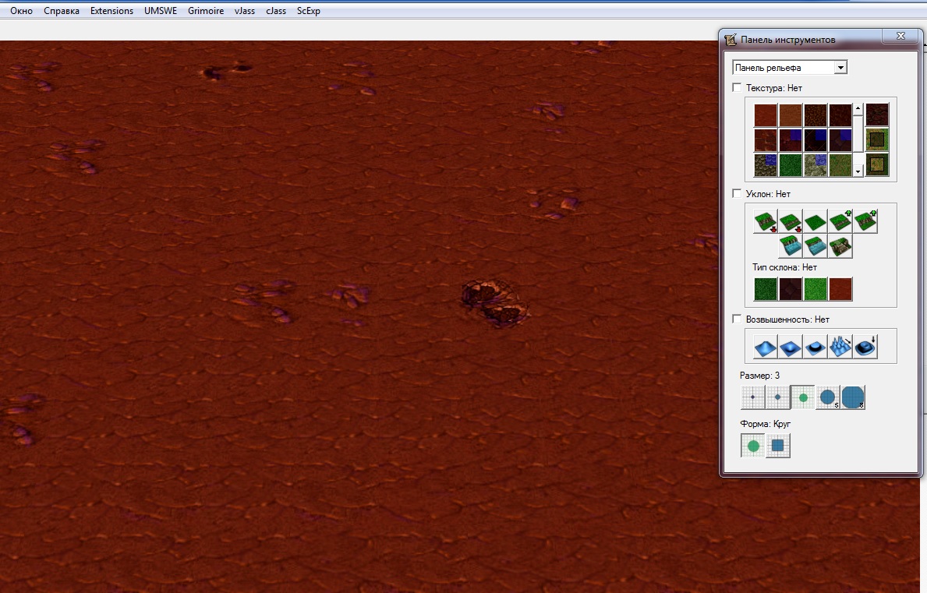Image resolution: width=927 pixels, height=593 pixels.
Task: Choose the dark maroon cliff type swatch
Action: point(790,289)
